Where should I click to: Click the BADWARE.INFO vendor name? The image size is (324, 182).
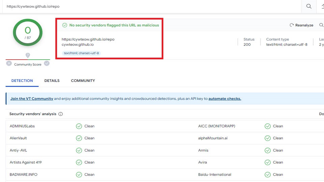point(23,174)
